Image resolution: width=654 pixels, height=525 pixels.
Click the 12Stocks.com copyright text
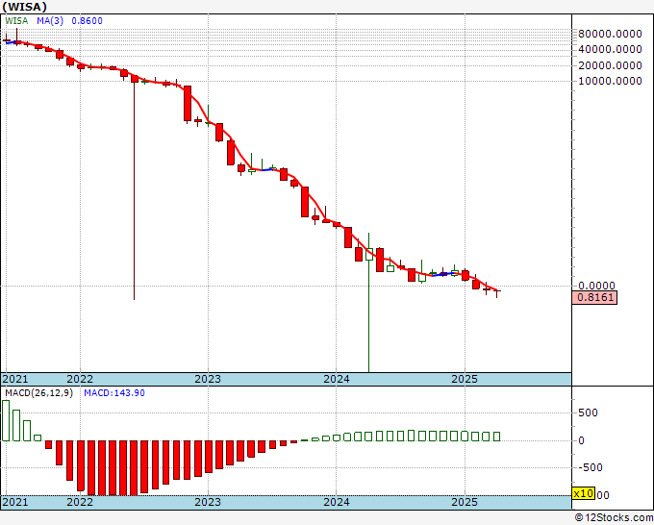(614, 517)
